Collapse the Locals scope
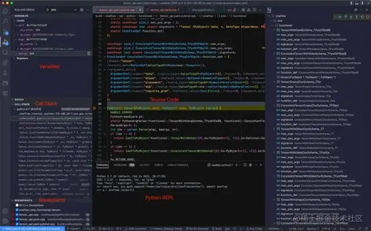 [14, 20]
